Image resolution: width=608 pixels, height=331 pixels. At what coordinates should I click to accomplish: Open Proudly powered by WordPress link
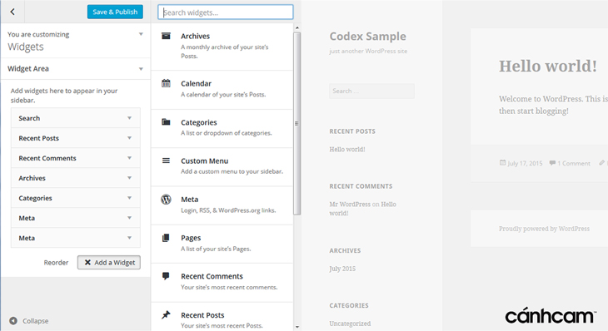click(x=544, y=229)
